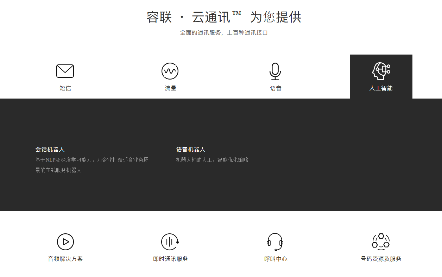The width and height of the screenshot is (442, 277).
Task: Select the 短信 tab label
Action: (65, 88)
